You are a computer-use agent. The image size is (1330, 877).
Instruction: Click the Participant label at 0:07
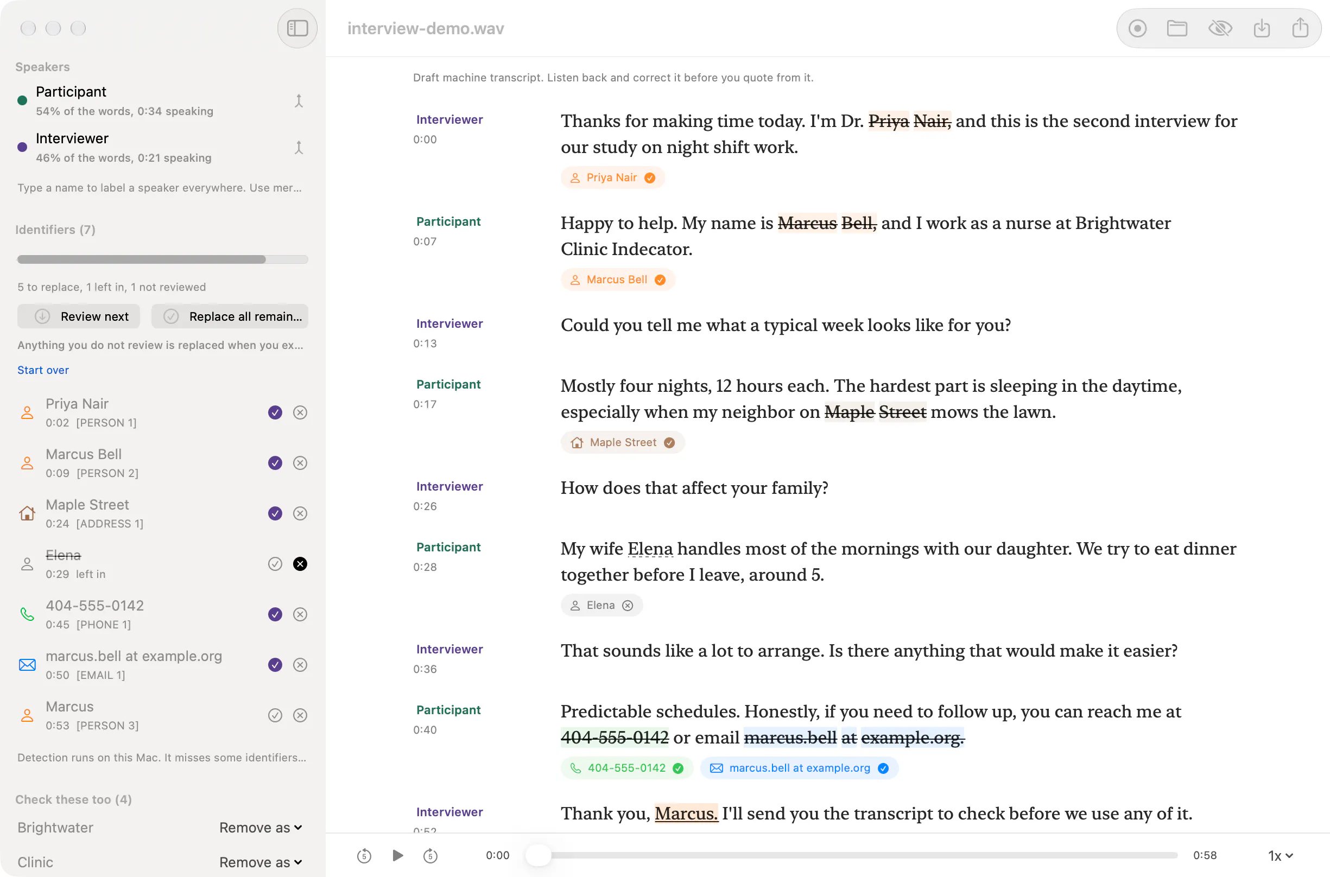coord(448,221)
